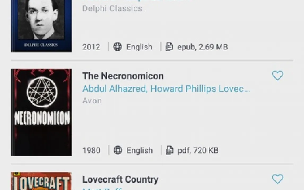Click the file icon beside epub, 2.69 MB

pyautogui.click(x=169, y=47)
